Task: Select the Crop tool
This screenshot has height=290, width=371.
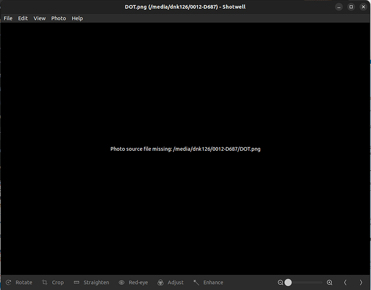Action: (x=53, y=282)
